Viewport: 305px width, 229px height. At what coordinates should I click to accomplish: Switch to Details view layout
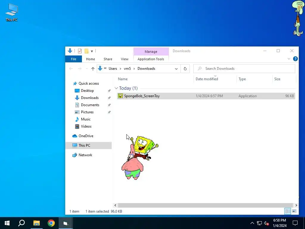tap(288, 211)
